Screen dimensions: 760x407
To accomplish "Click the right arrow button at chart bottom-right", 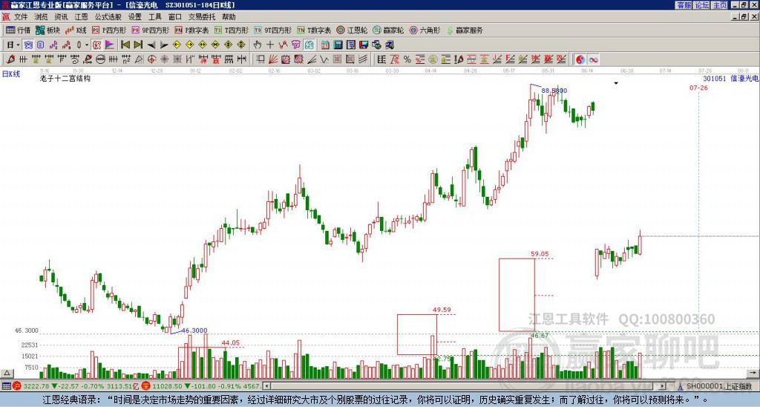I will point(753,373).
